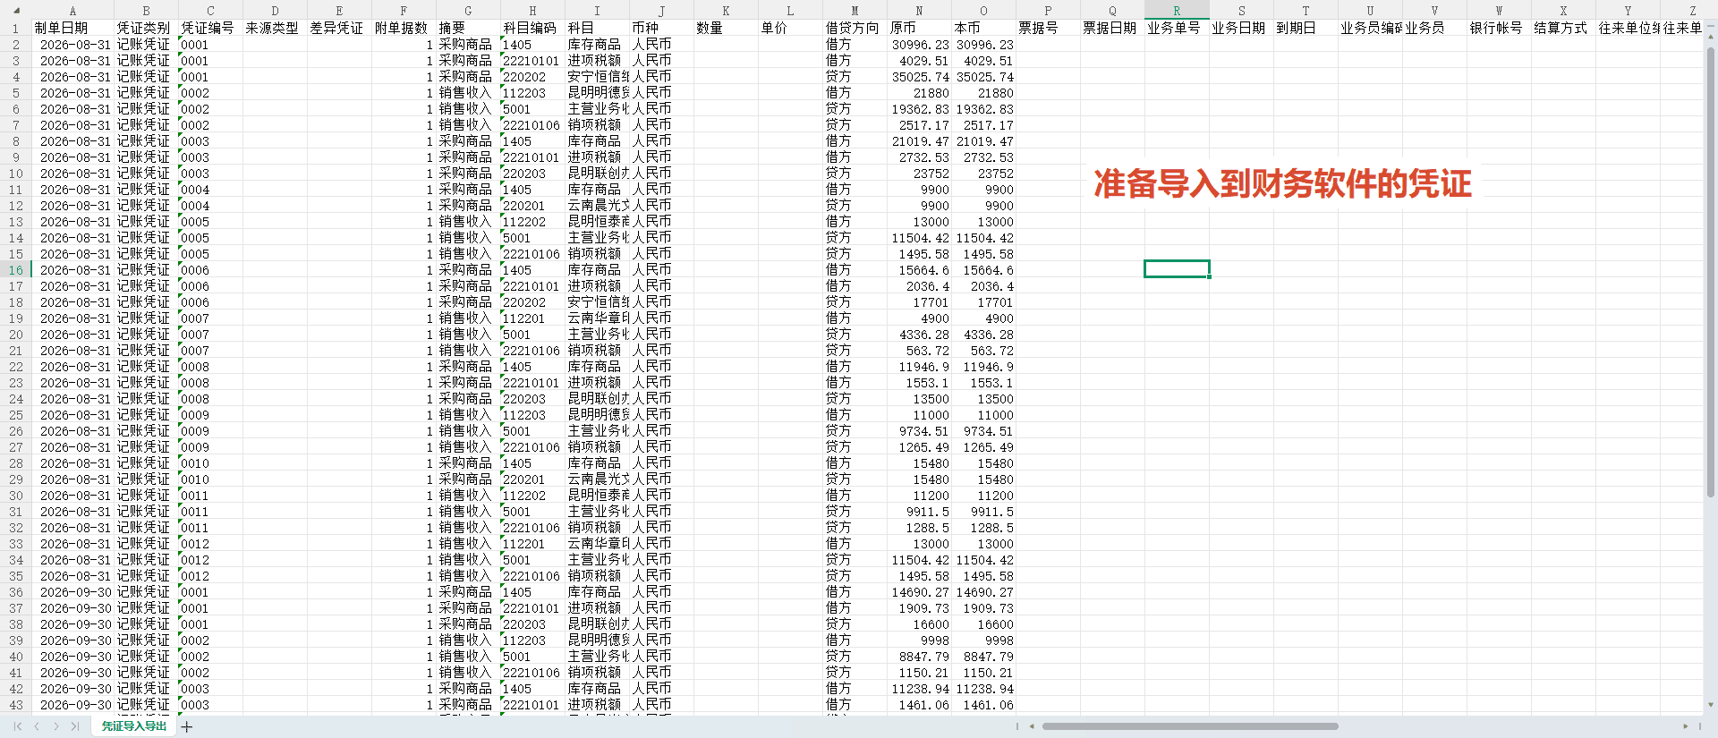Click 14690.27 in the 本币 column
This screenshot has width=1718, height=738.
point(983,592)
